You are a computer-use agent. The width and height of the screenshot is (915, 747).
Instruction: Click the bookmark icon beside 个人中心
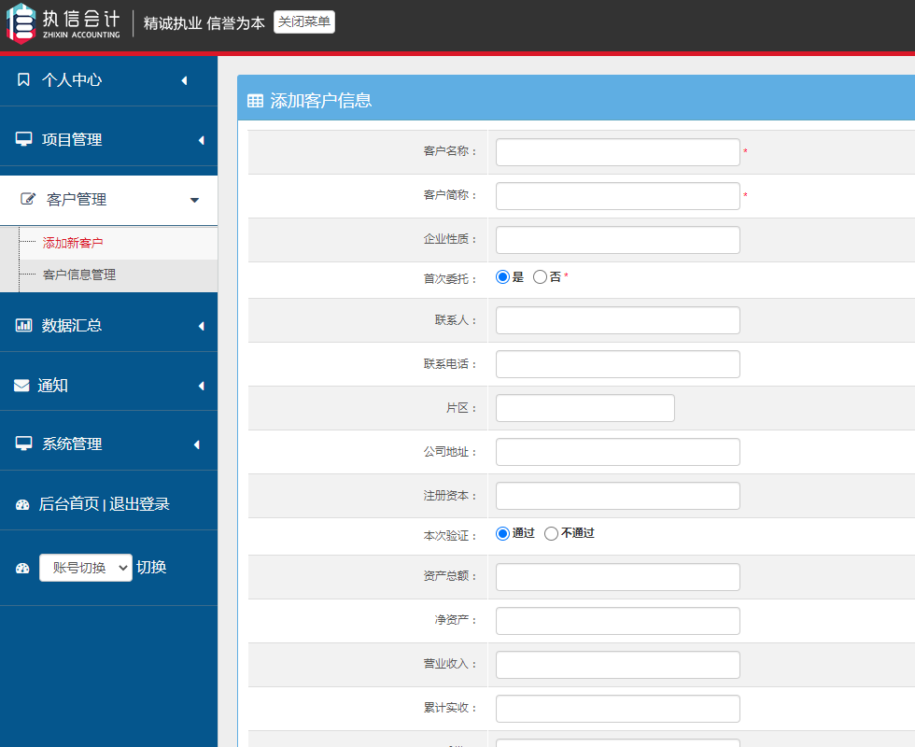coord(23,80)
